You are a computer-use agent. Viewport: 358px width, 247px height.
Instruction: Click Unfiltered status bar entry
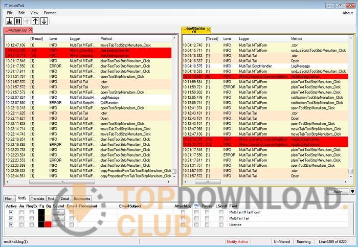click(x=282, y=241)
